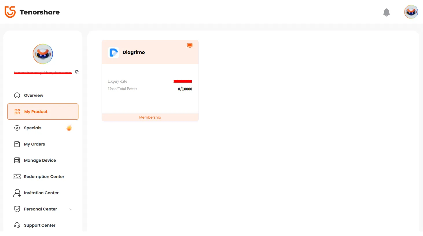Viewport: 423px width, 236px height.
Task: Click the Redemption Center ticket icon
Action: point(17,177)
